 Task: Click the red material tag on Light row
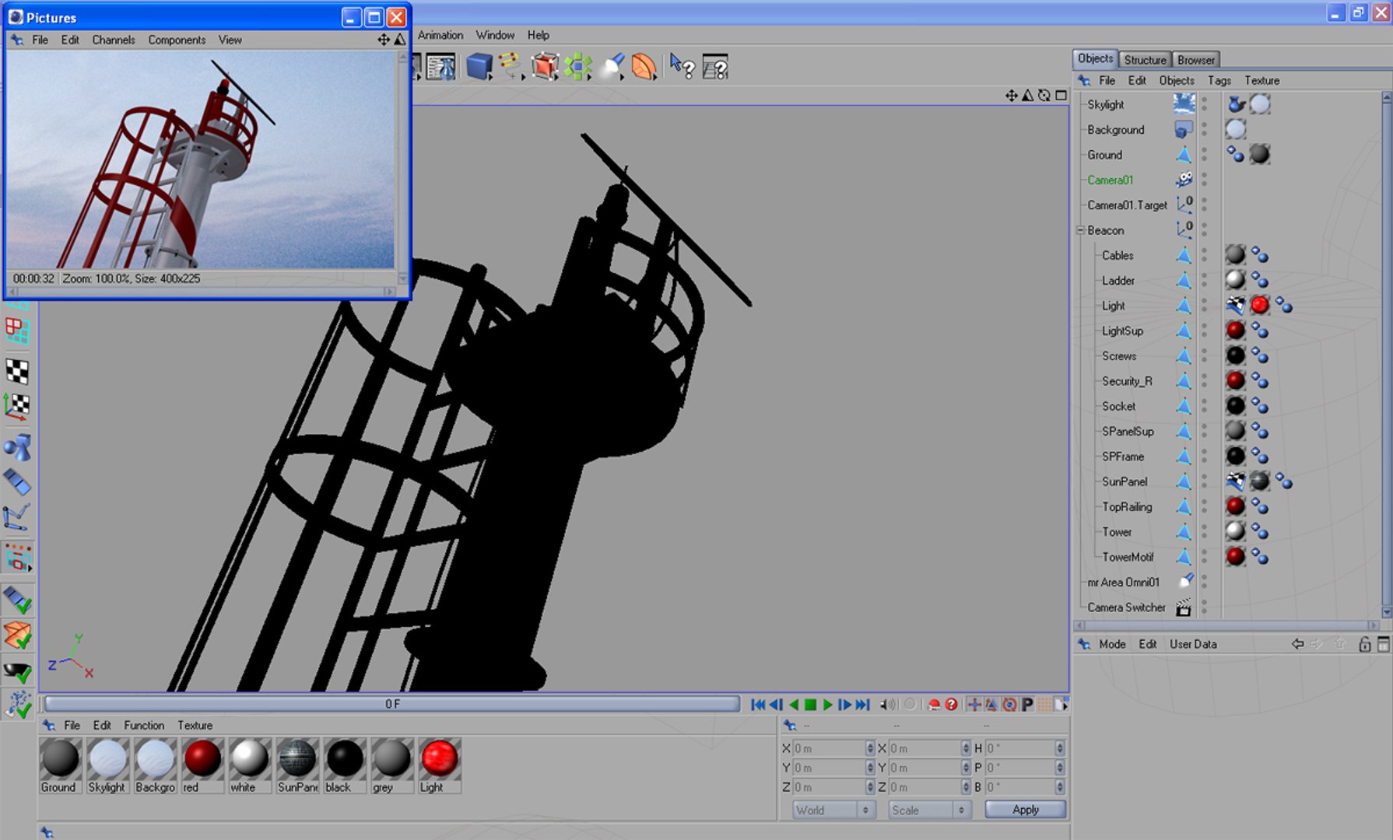point(1260,306)
